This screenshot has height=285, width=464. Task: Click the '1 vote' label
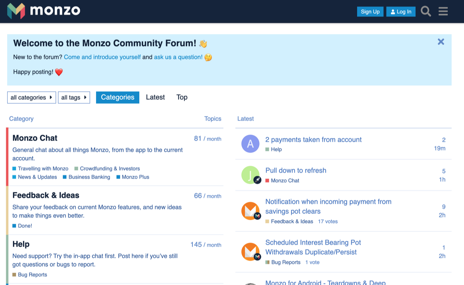pyautogui.click(x=312, y=263)
